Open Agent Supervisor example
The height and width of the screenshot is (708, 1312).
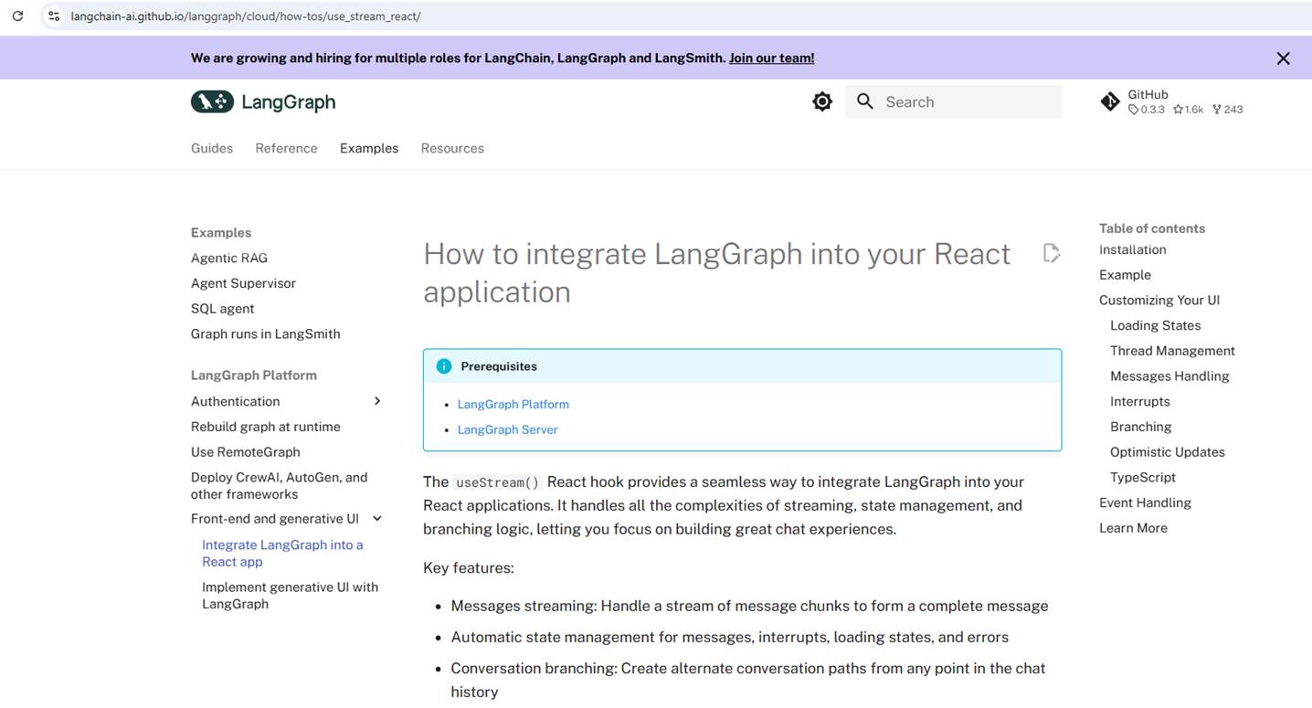pyautogui.click(x=243, y=283)
